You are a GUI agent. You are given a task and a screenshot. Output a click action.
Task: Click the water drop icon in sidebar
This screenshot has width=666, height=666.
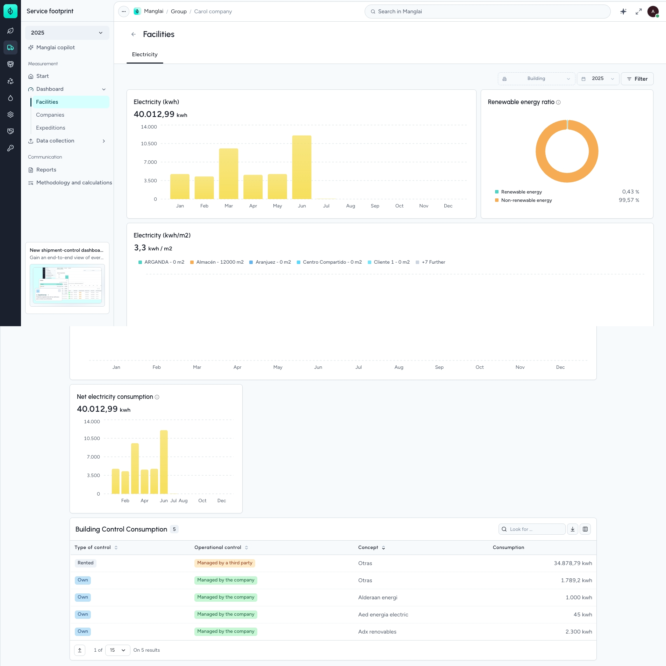tap(10, 98)
